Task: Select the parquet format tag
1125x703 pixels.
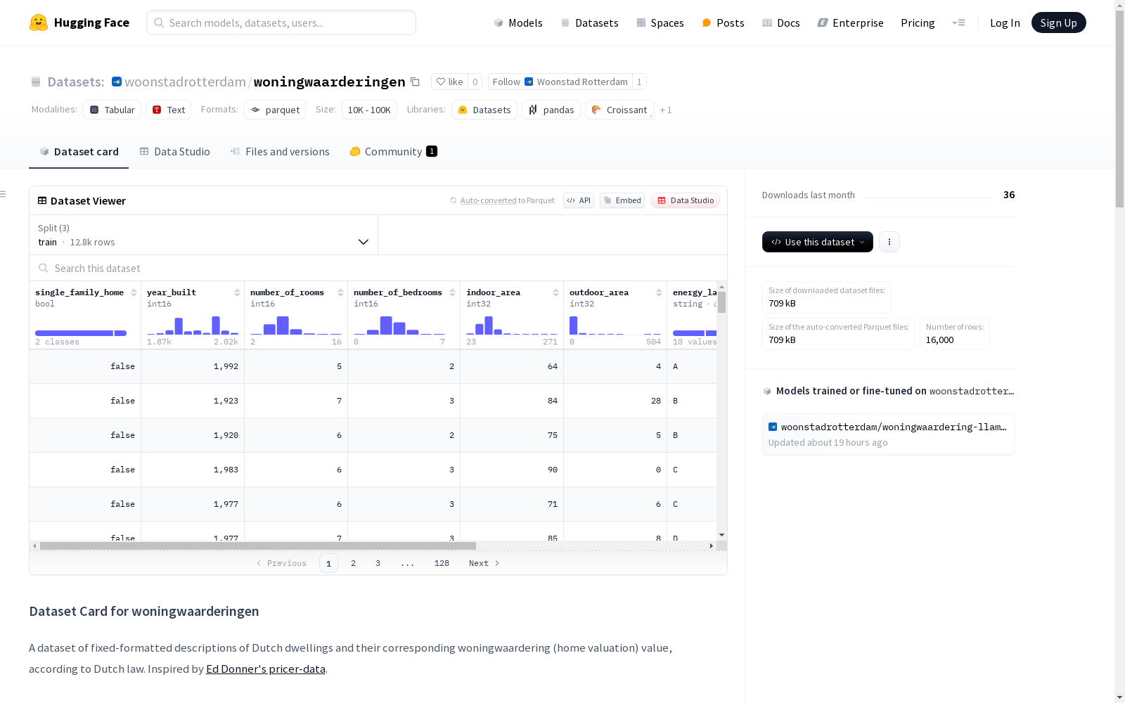Action: [x=275, y=110]
